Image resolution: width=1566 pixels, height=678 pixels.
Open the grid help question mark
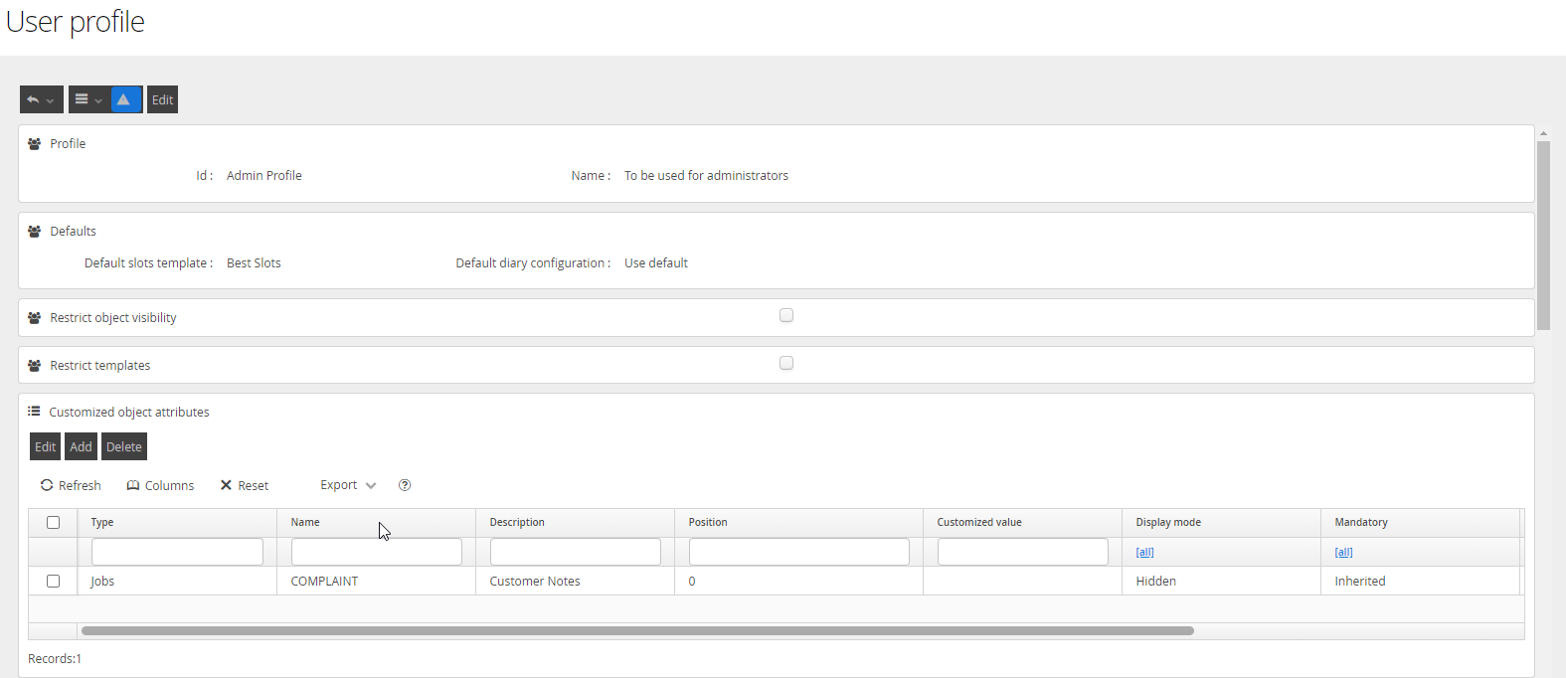pos(405,485)
